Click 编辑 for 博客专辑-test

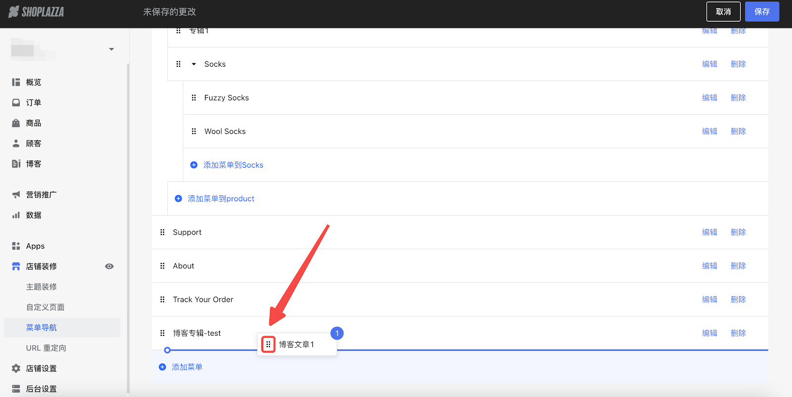[709, 333]
